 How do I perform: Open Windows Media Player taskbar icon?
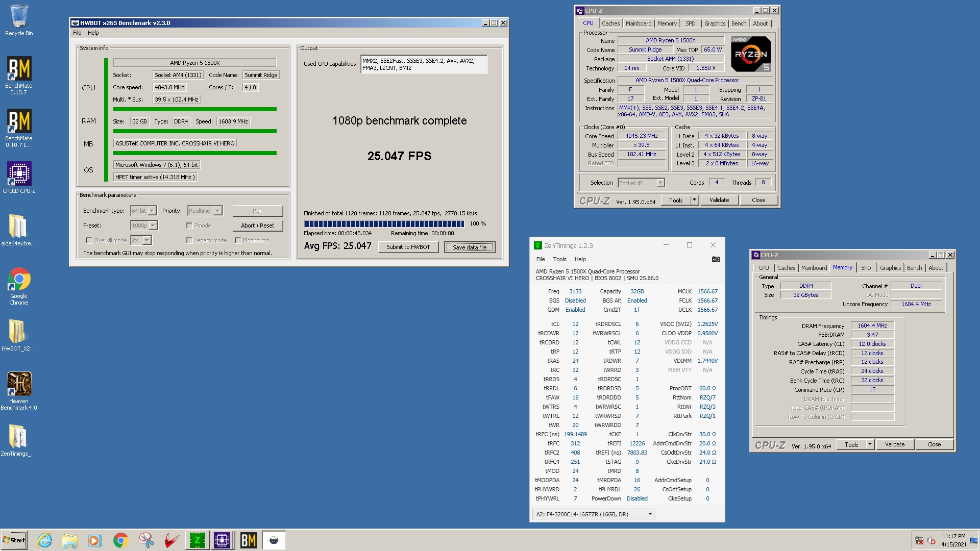[95, 540]
